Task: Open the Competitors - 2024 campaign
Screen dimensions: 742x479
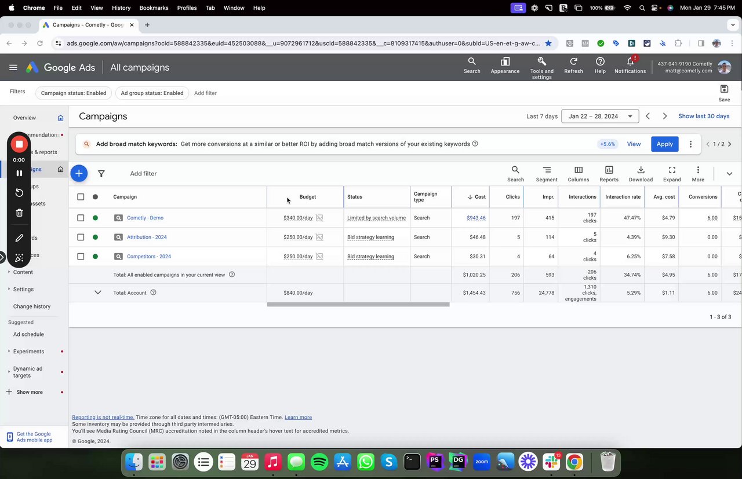Action: [x=149, y=256]
